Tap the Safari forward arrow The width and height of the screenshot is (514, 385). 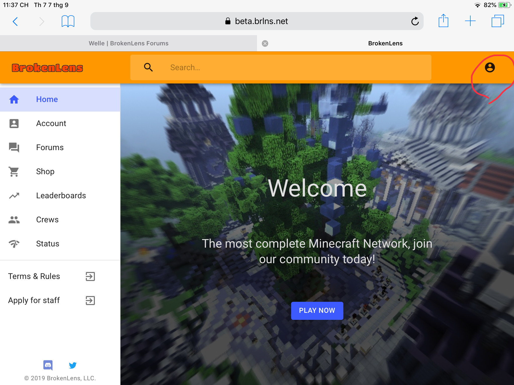[x=42, y=22]
